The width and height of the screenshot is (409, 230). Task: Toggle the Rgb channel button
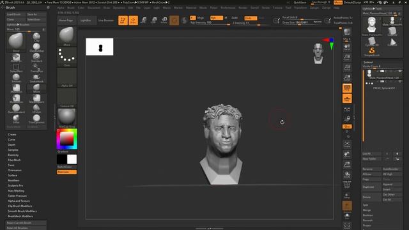[x=217, y=18]
